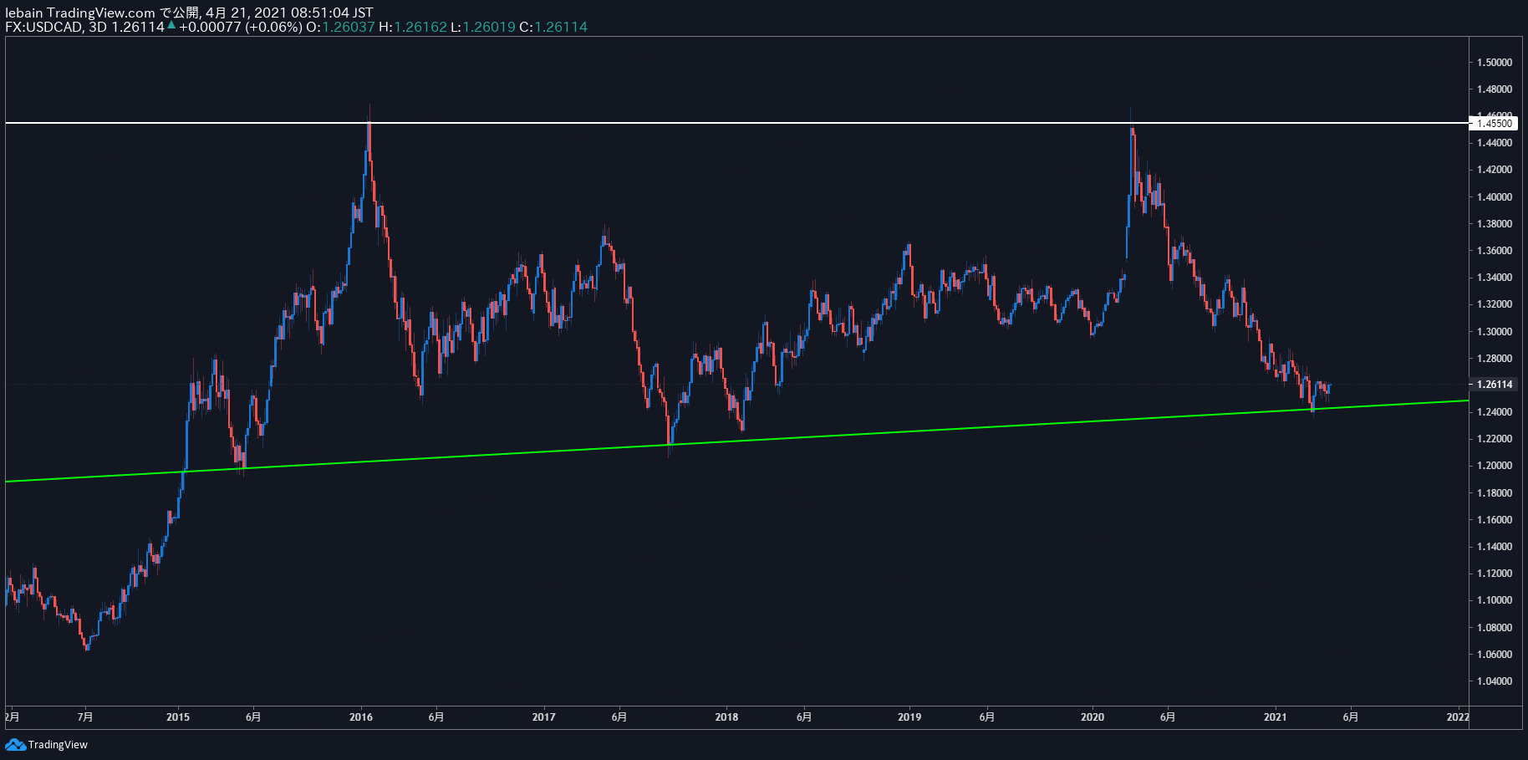
Task: Click the 1.28000 price axis label
Action: tap(1495, 359)
